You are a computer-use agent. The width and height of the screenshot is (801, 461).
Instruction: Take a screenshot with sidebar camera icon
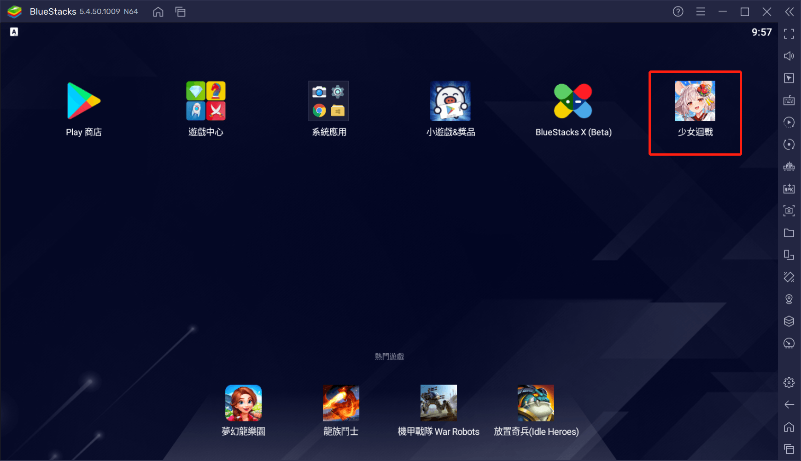coord(789,210)
